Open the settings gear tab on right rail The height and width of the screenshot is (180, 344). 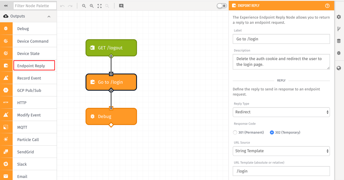[339, 17]
